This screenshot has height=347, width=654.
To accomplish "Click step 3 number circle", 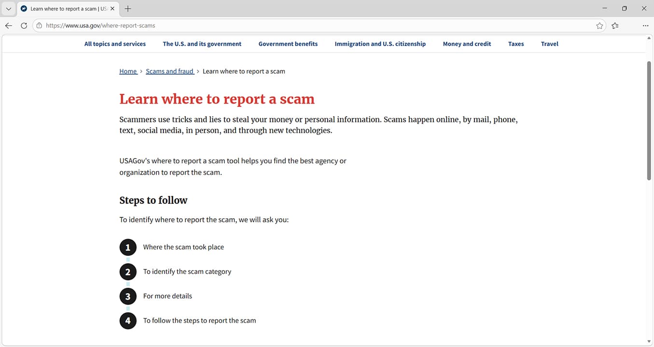I will [128, 296].
